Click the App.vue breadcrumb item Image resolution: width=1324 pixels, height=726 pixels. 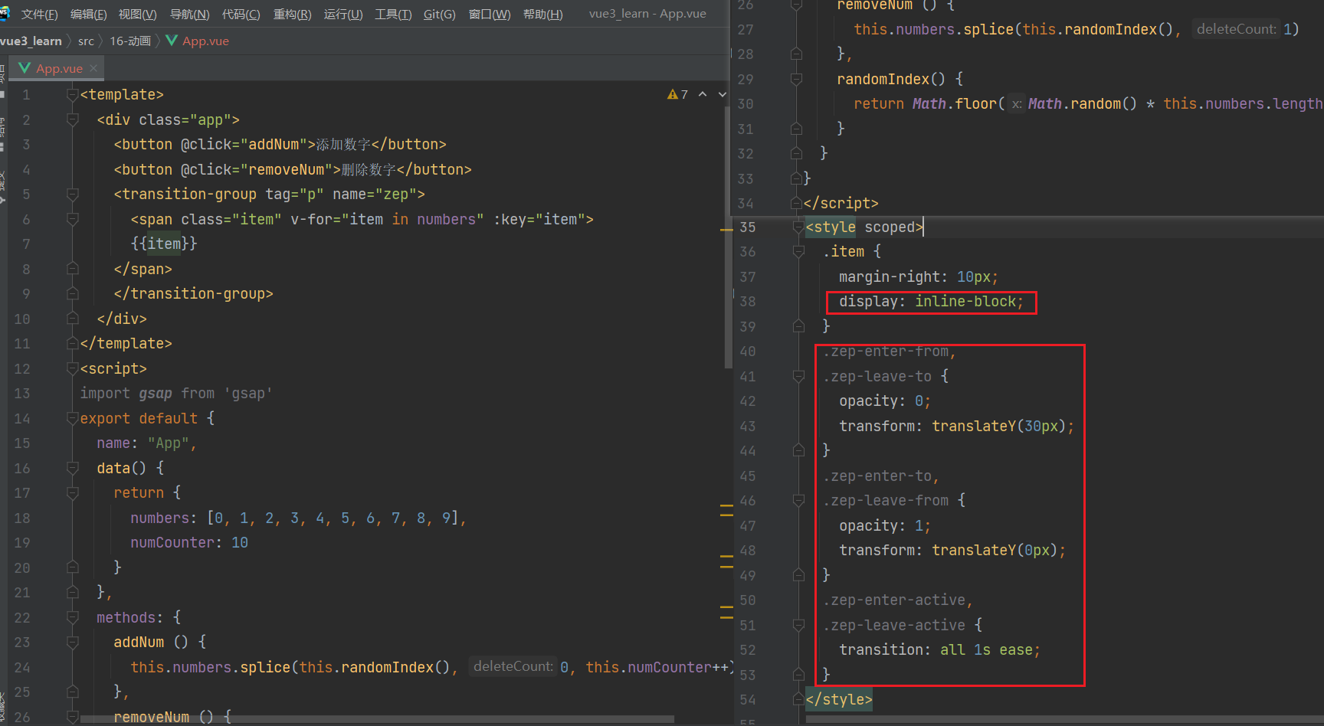point(205,41)
